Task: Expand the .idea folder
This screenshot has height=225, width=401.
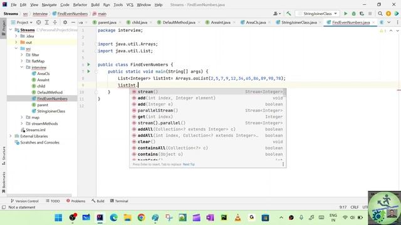Action: click(x=16, y=36)
